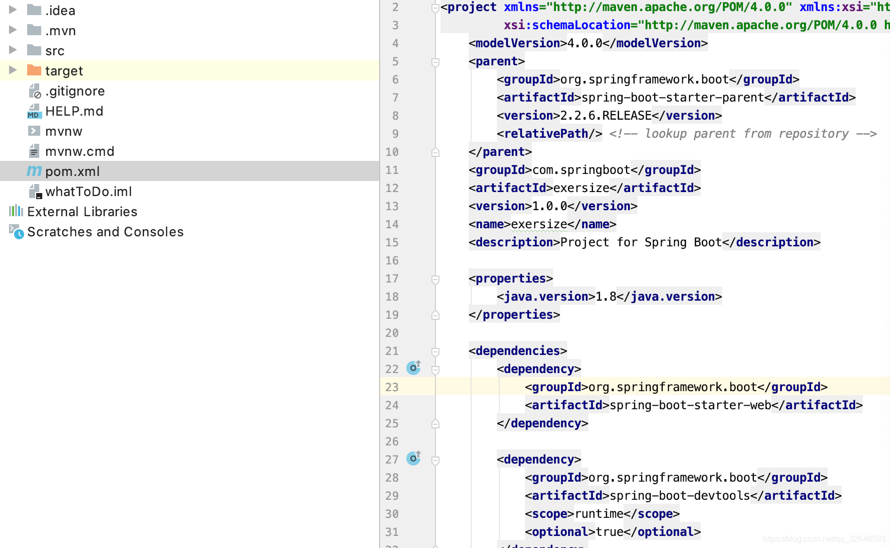Click the .idea folder icon
Screen dimensions: 890x548
click(x=34, y=10)
